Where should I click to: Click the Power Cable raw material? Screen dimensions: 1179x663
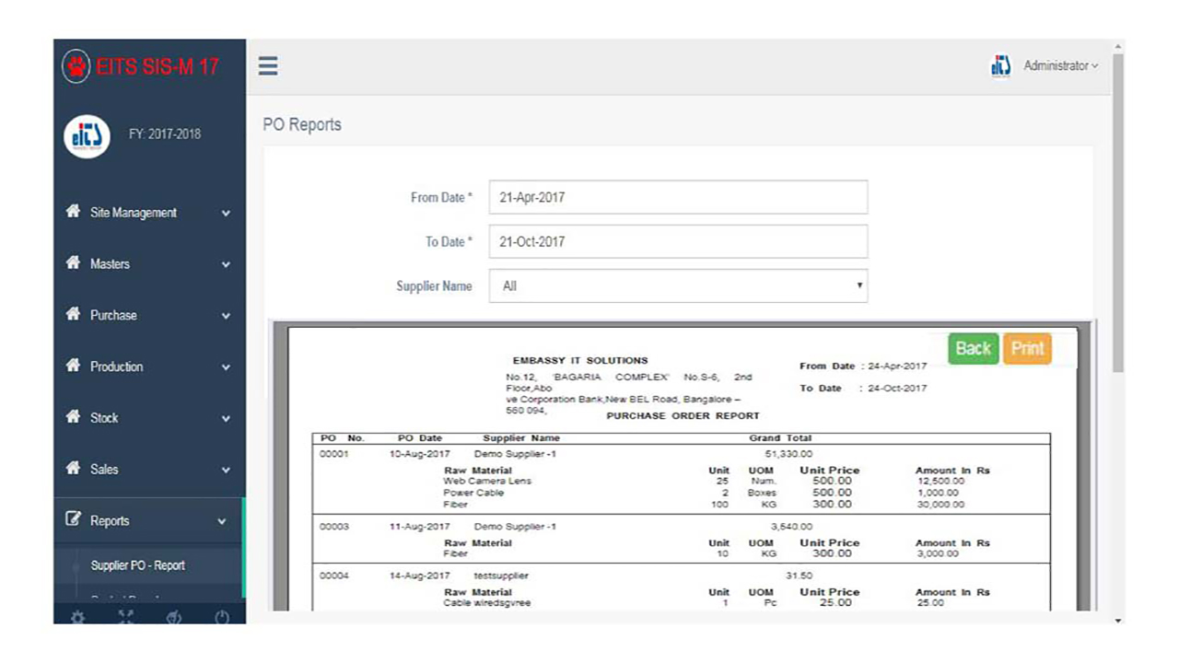tap(473, 493)
